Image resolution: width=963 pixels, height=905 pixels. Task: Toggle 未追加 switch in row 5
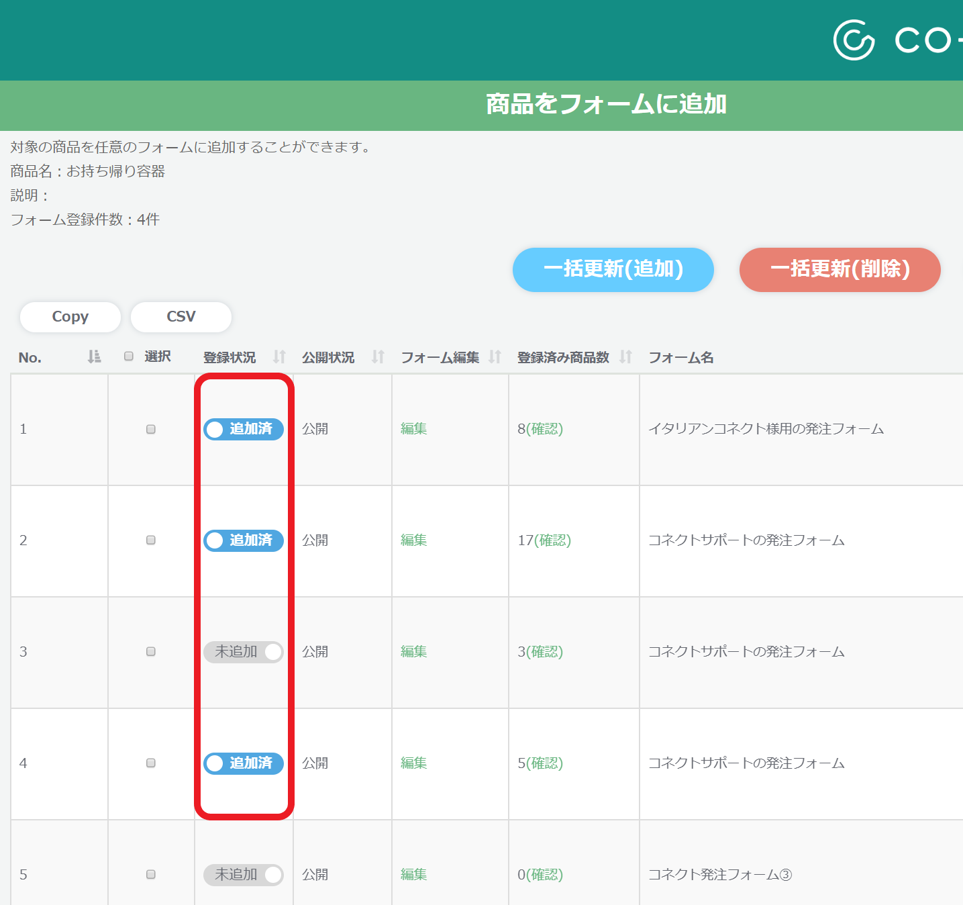pyautogui.click(x=244, y=875)
